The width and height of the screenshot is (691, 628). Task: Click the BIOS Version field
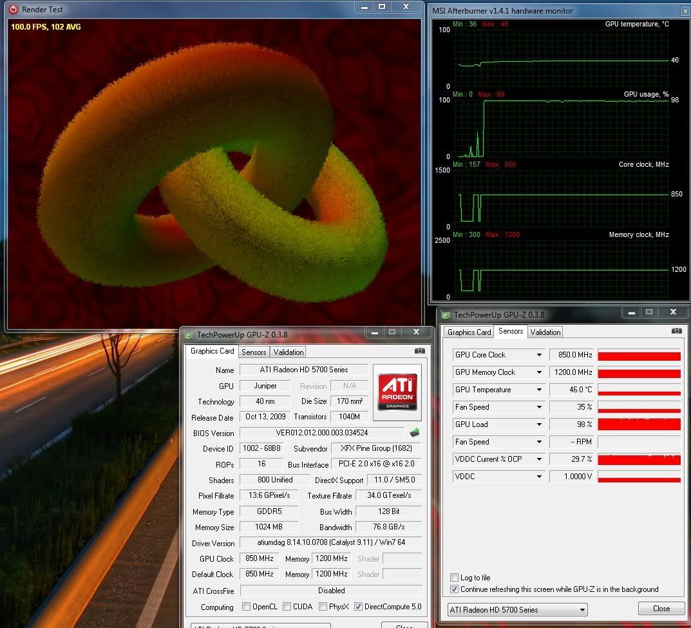tap(322, 433)
